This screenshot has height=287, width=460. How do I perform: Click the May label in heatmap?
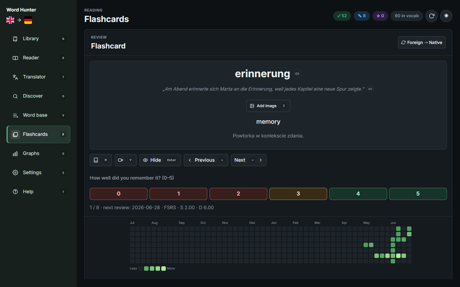pos(366,223)
